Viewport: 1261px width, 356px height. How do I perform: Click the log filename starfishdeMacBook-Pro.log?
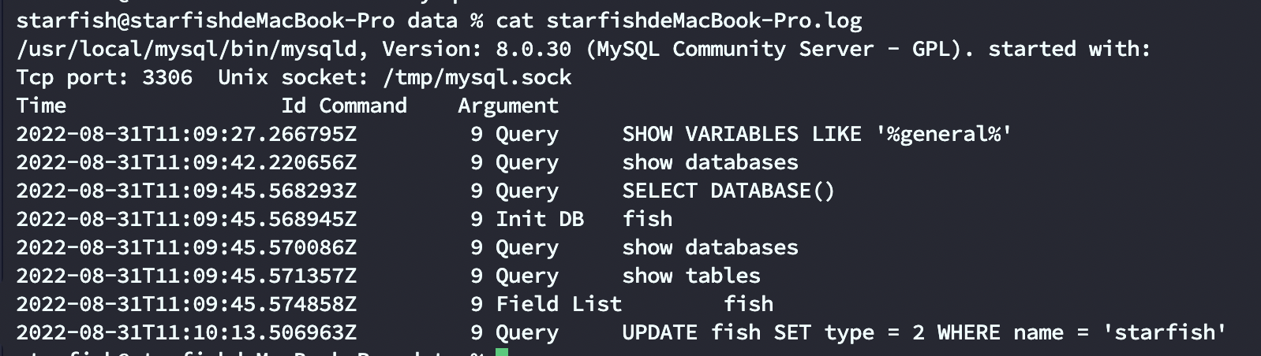pyautogui.click(x=704, y=20)
